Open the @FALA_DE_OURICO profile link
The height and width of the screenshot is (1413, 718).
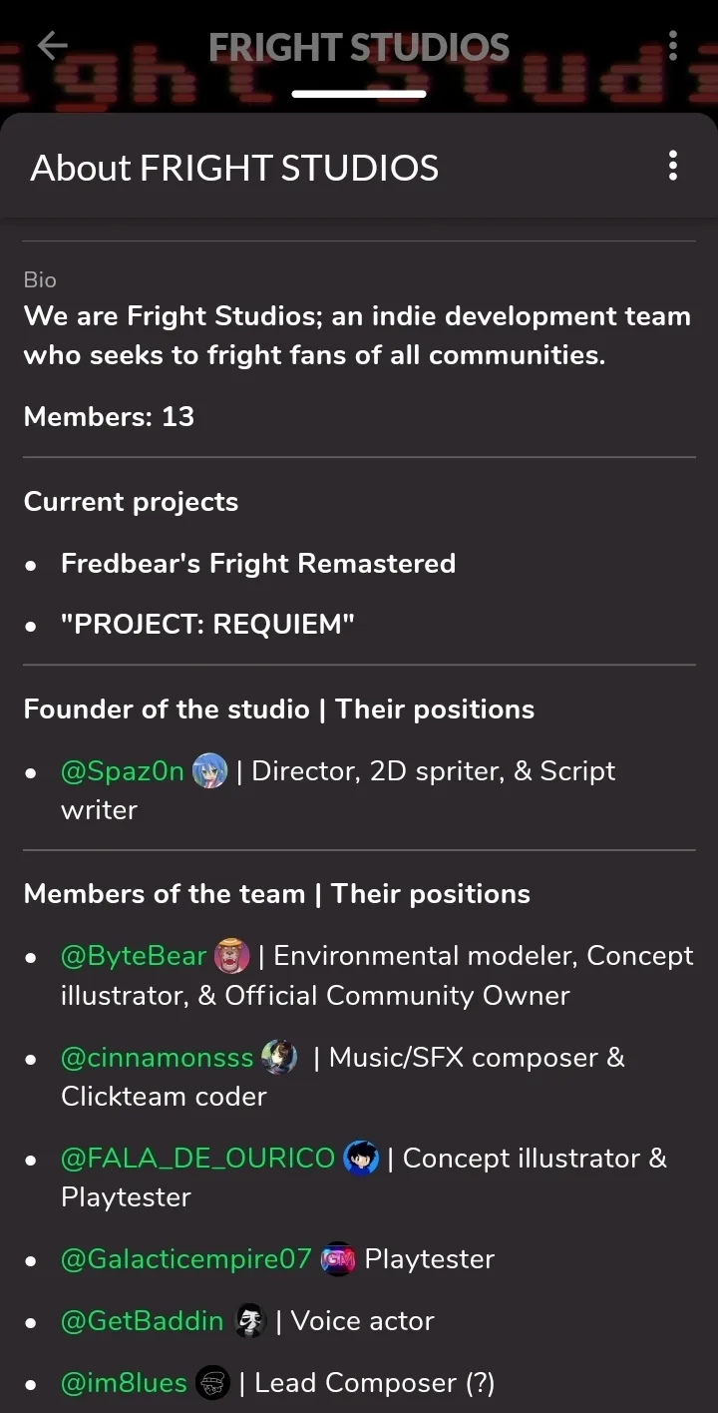pyautogui.click(x=197, y=1159)
